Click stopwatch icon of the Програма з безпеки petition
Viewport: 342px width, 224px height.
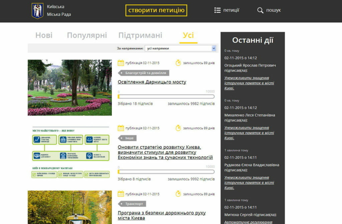pyautogui.click(x=178, y=194)
